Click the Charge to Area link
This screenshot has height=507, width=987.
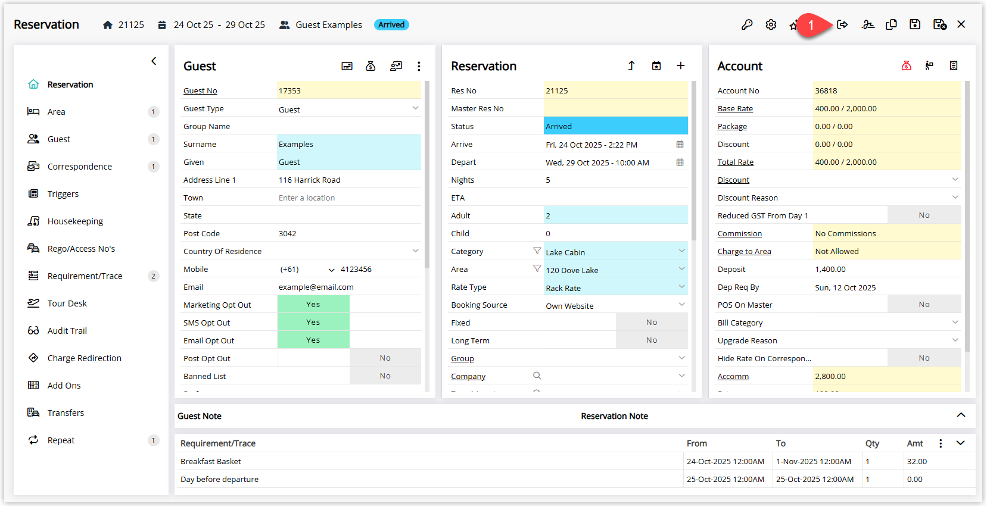point(745,252)
